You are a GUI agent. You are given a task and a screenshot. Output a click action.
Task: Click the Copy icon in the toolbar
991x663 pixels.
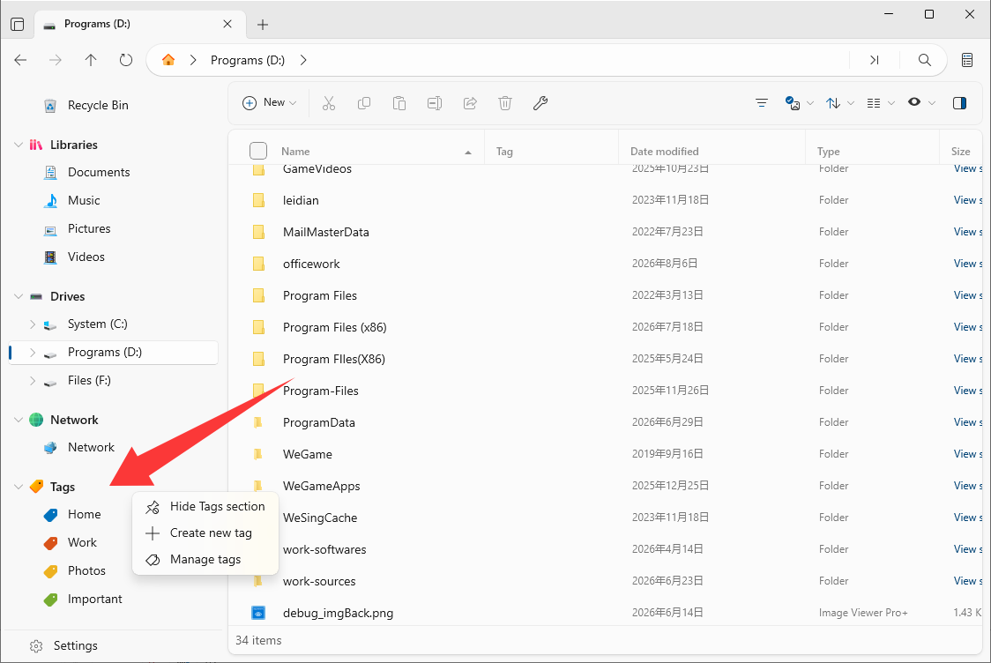click(364, 103)
